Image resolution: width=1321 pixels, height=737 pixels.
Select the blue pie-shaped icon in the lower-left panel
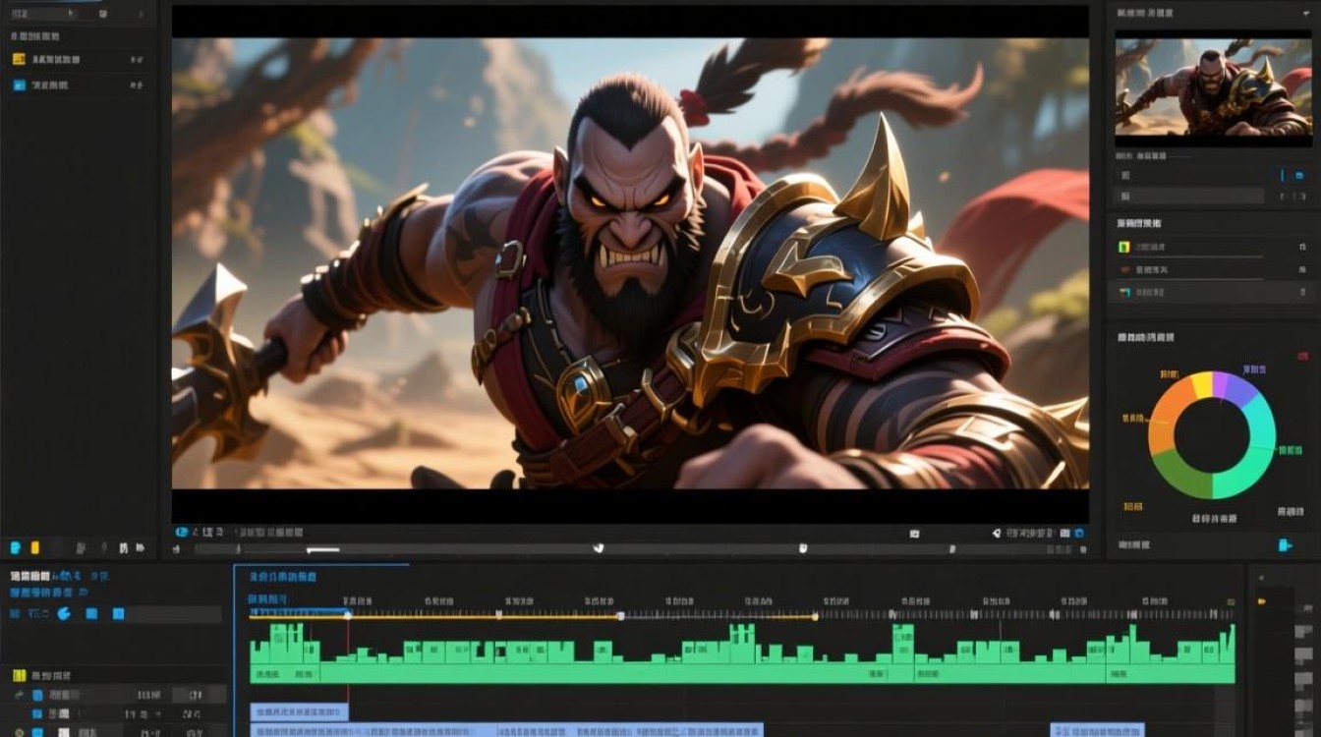tap(64, 613)
